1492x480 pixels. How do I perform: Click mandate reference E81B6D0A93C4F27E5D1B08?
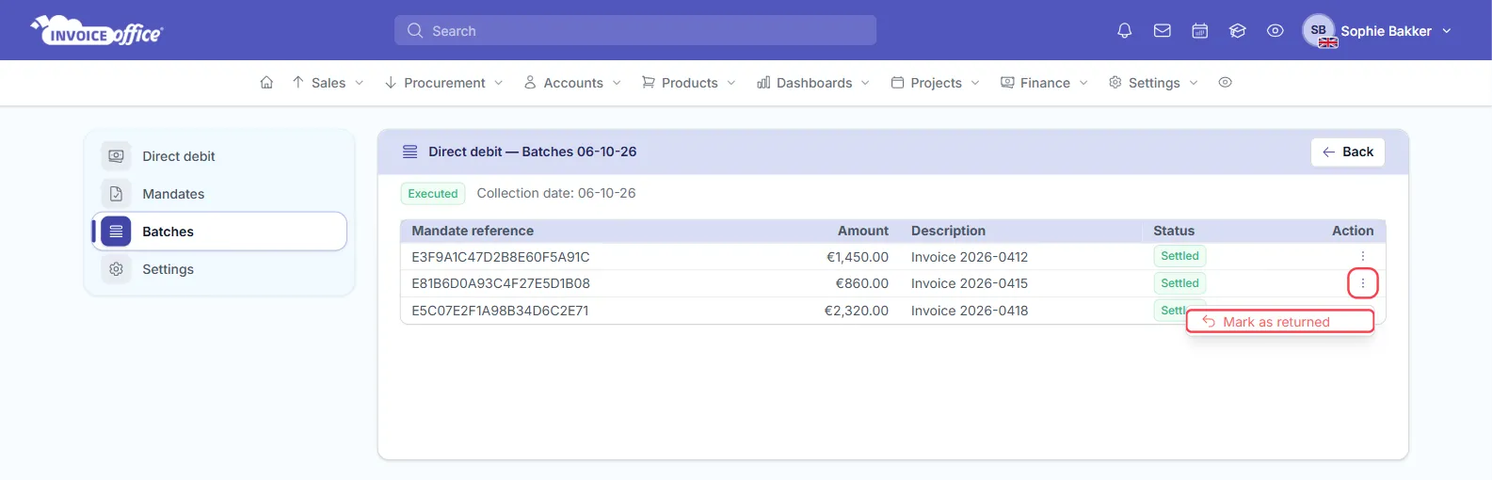[501, 283]
